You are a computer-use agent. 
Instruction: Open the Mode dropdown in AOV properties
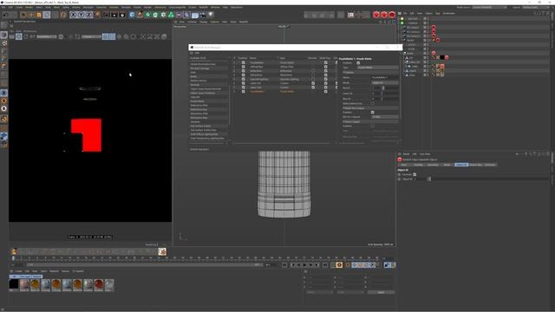[x=385, y=82]
